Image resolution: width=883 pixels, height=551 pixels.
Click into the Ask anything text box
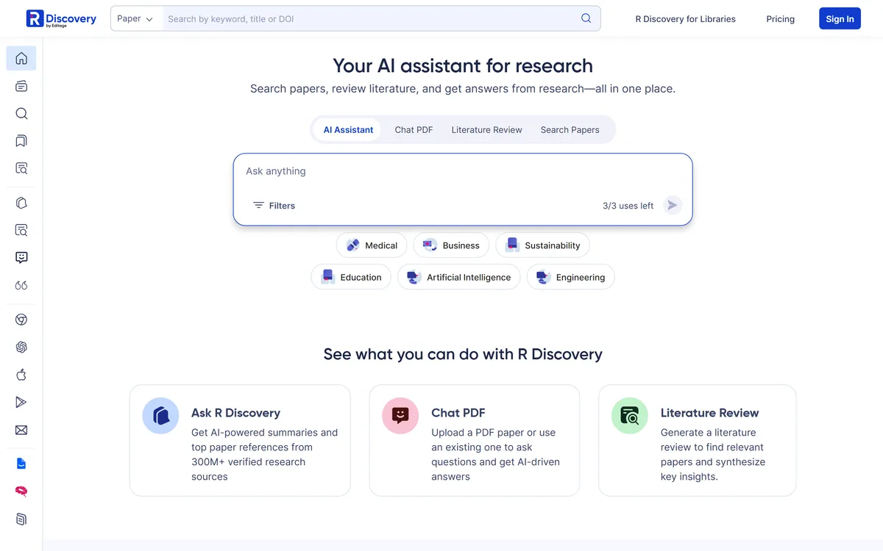(463, 171)
